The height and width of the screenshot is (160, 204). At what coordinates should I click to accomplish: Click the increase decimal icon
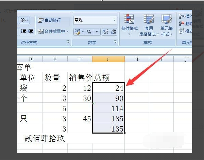105,32
